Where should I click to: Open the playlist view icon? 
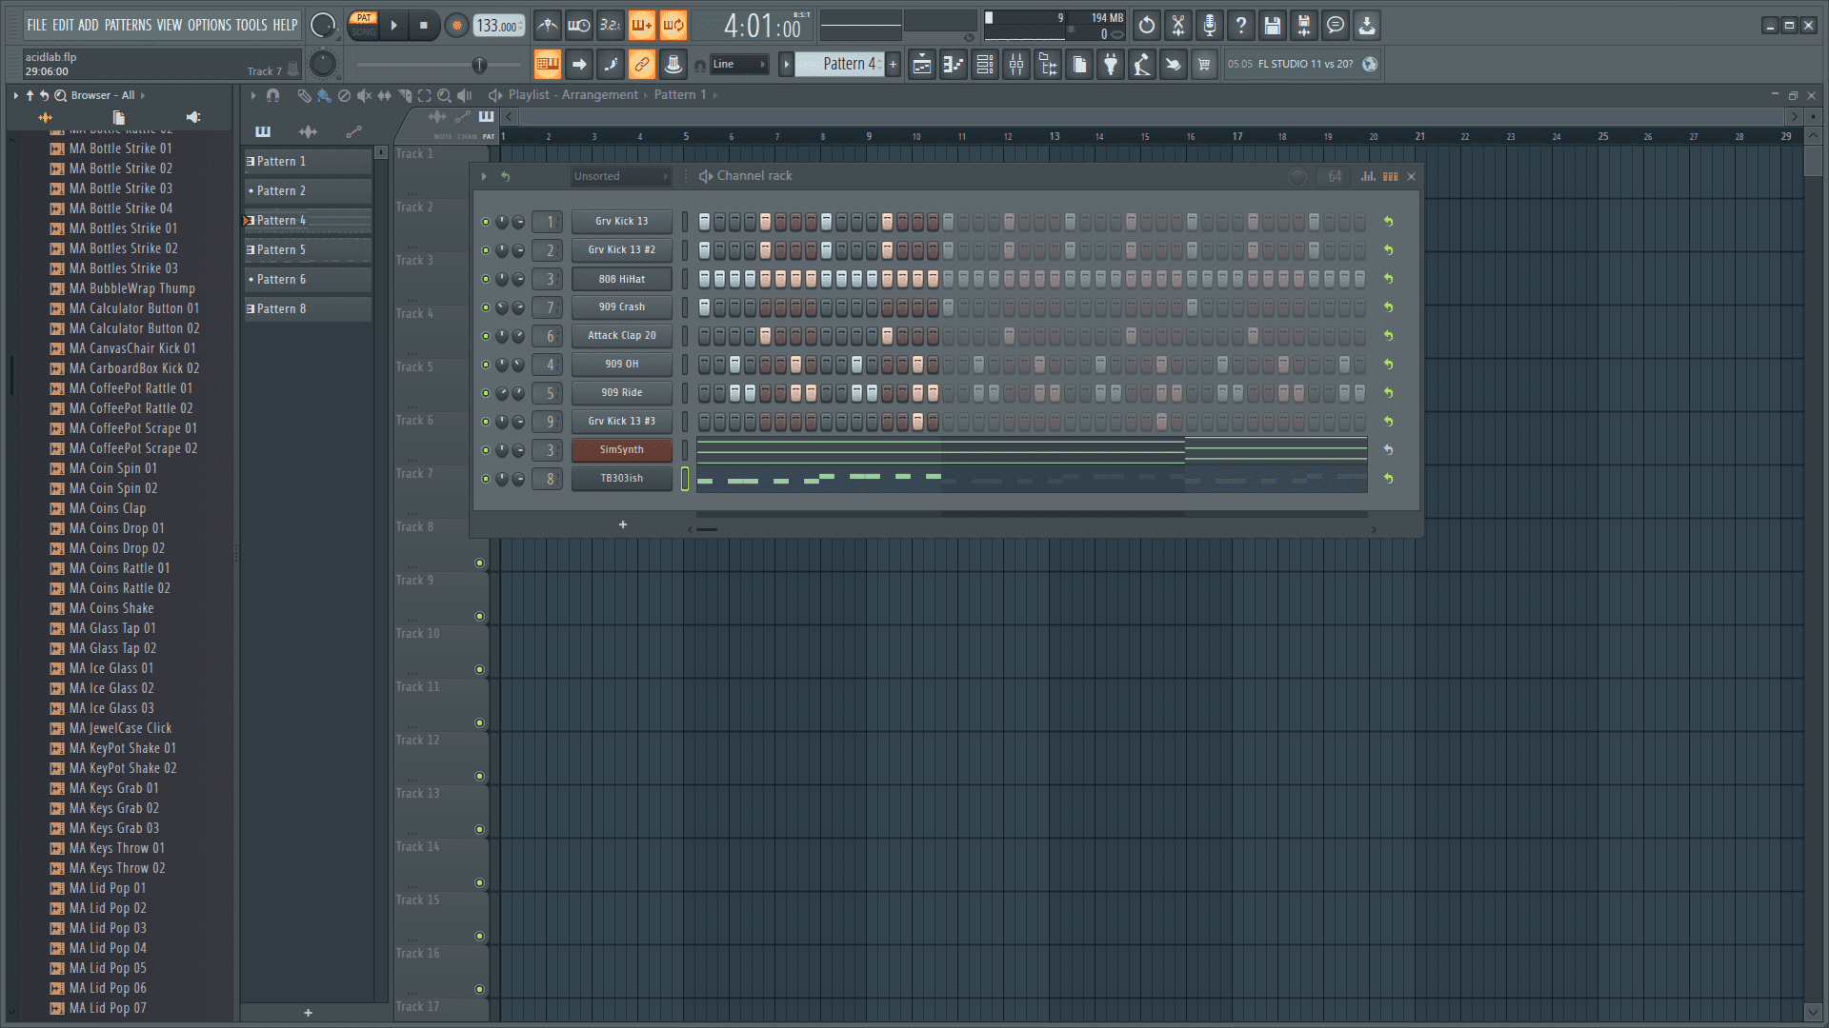coord(922,65)
